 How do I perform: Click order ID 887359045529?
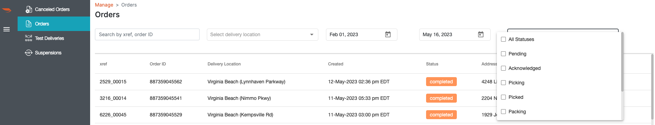[x=166, y=115]
